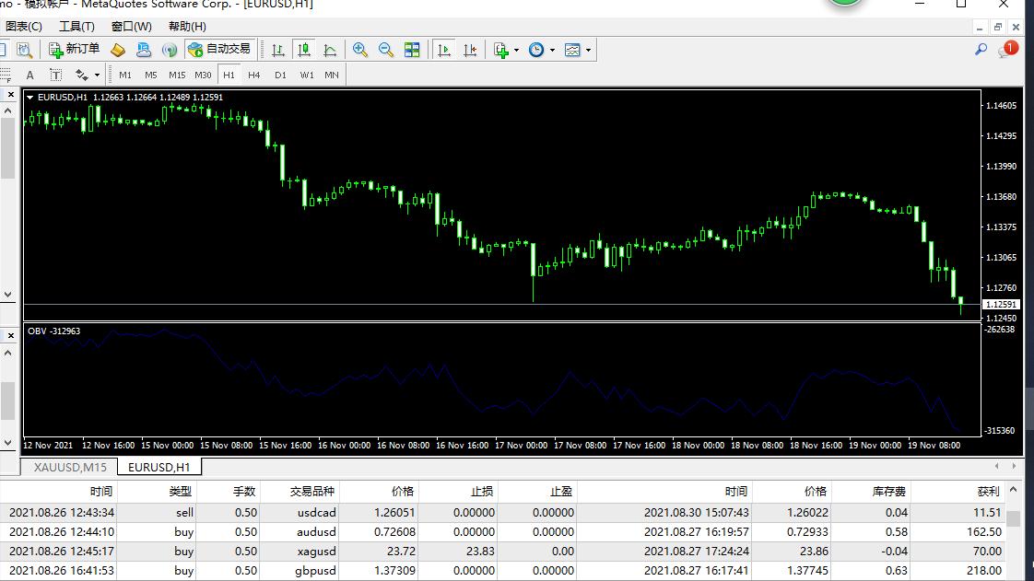Click the profit (获利) column header
This screenshot has width=1034, height=581.
point(988,492)
